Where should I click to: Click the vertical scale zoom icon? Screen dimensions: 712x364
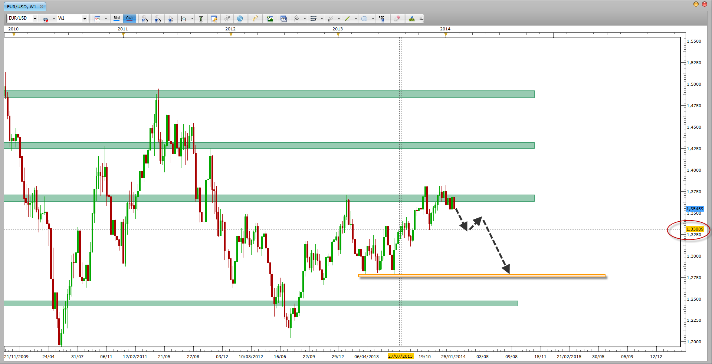coord(184,19)
